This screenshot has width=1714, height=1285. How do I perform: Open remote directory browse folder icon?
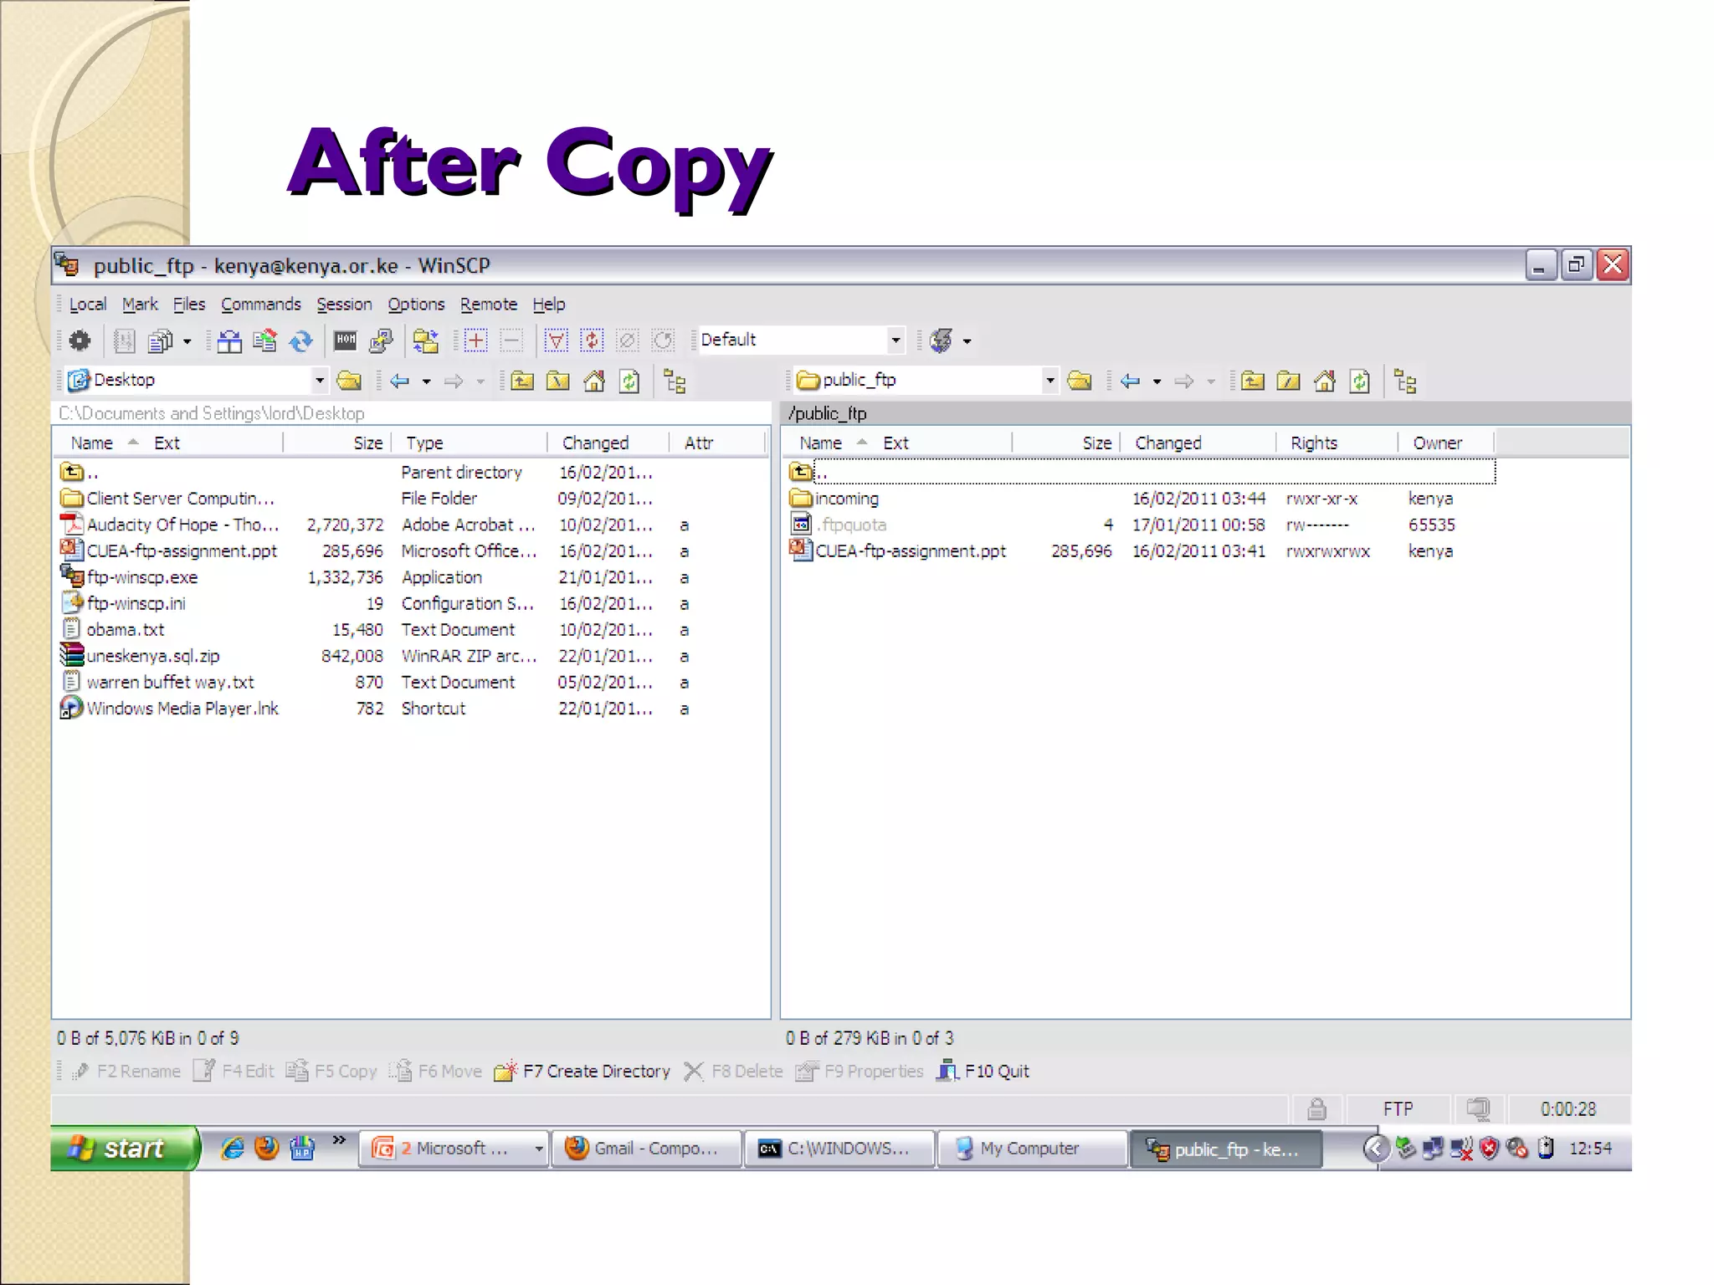point(1080,381)
